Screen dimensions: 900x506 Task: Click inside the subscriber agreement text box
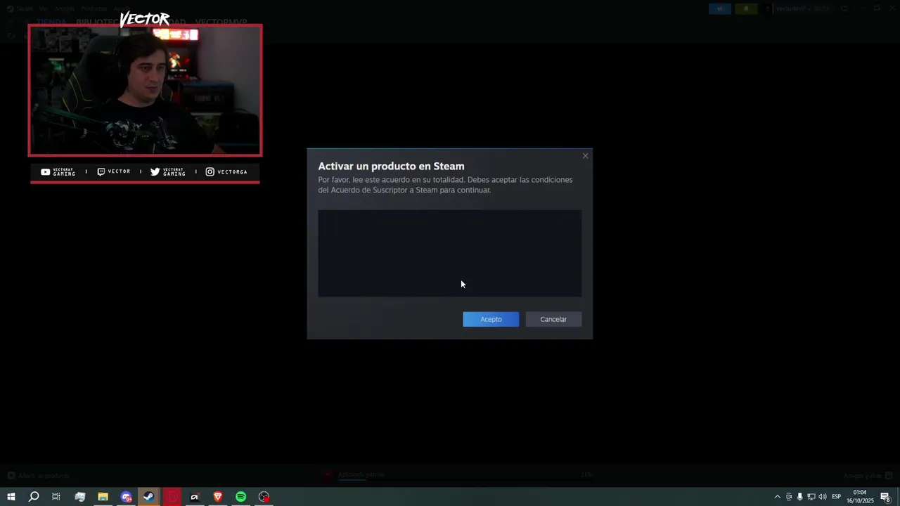coord(449,253)
